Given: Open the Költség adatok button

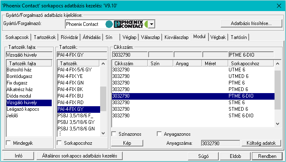Looking at the screenshot, I should (261, 143).
